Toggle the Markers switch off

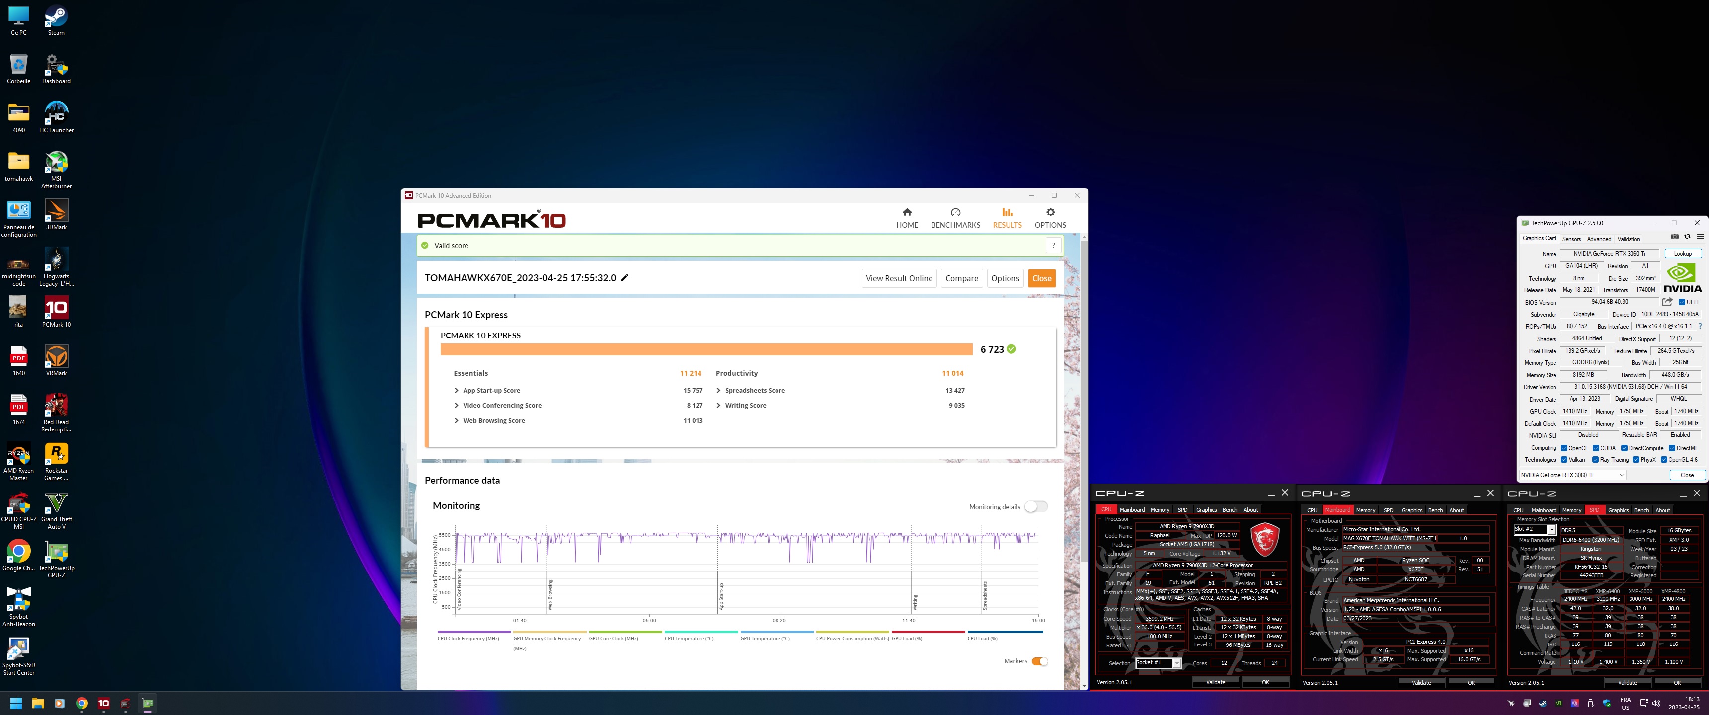click(1040, 661)
